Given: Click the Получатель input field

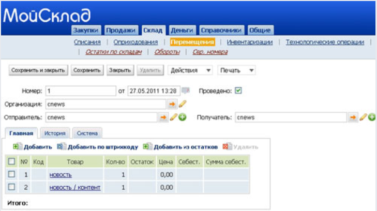Looking at the screenshot, I should (x=291, y=117).
